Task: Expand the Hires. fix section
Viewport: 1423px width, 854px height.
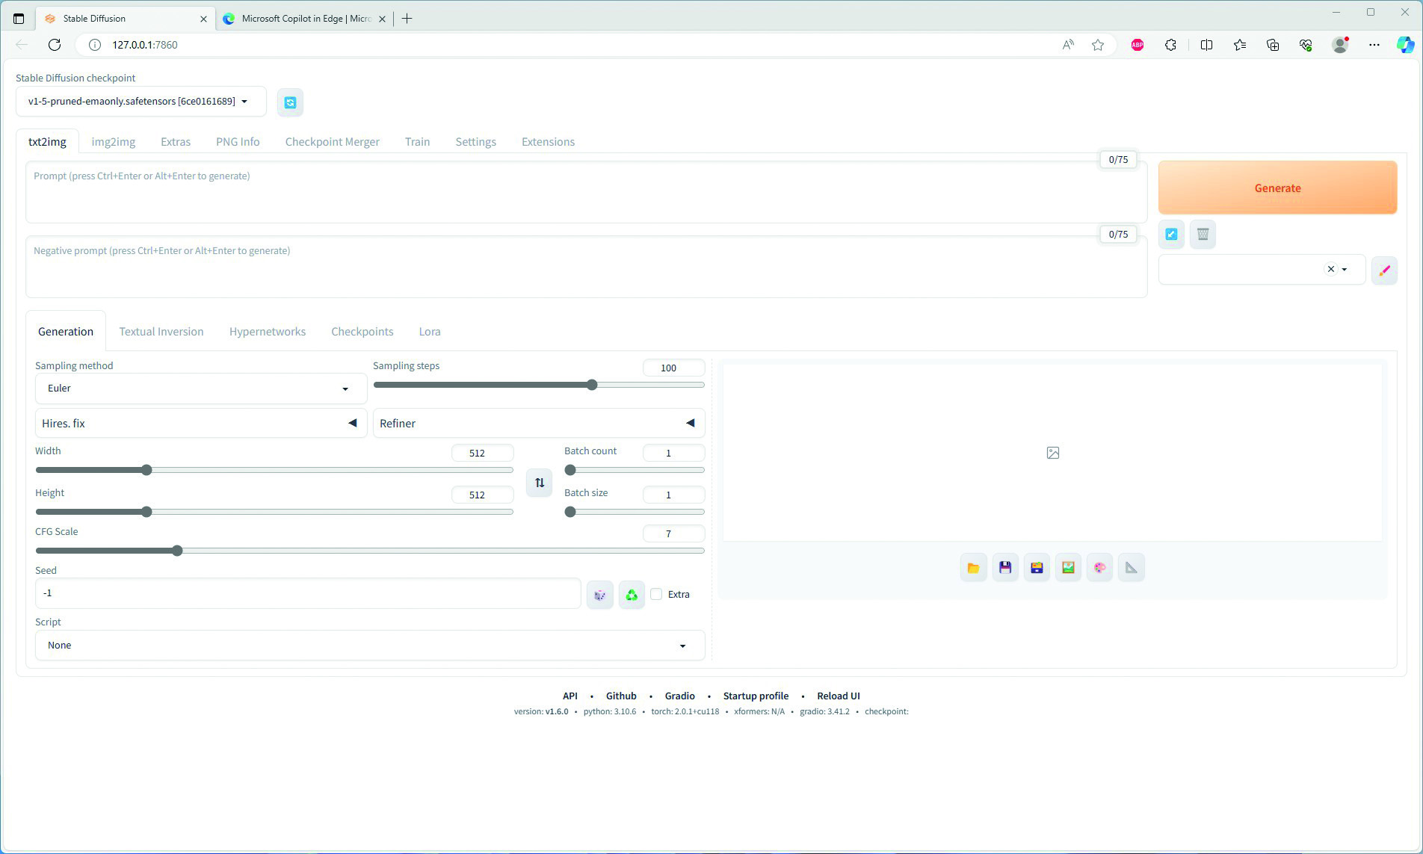Action: coord(201,424)
